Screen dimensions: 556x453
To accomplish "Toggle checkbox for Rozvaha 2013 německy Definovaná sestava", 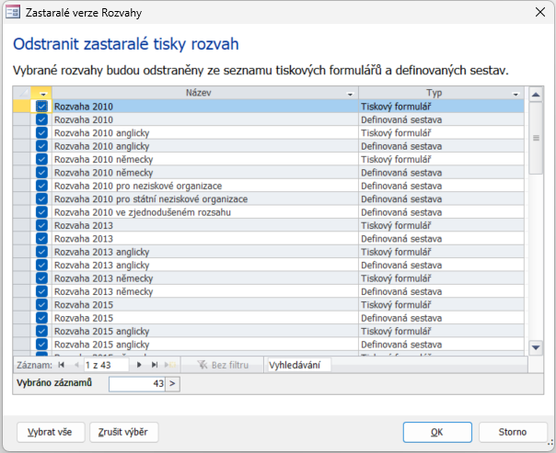I will [x=41, y=291].
